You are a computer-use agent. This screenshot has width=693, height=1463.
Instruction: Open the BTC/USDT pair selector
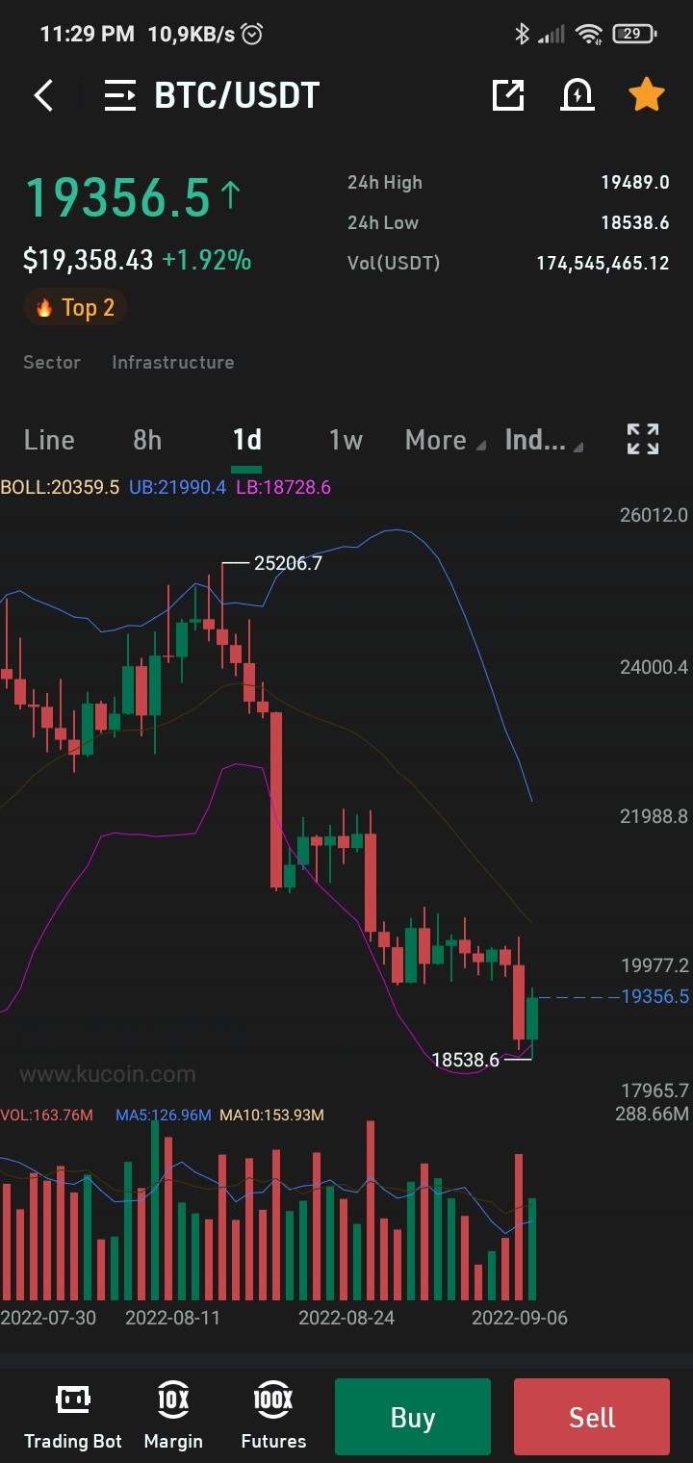237,95
